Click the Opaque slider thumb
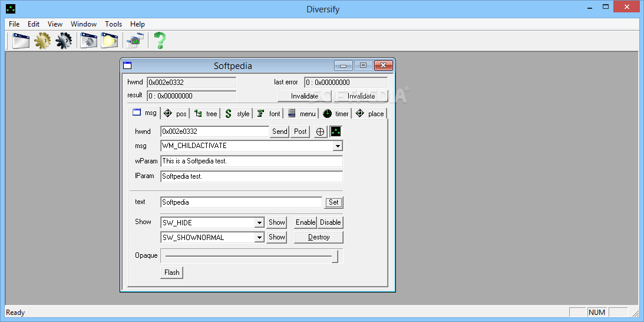644x322 pixels. tap(335, 256)
